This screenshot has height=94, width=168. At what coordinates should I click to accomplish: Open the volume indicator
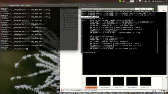click(x=153, y=1)
